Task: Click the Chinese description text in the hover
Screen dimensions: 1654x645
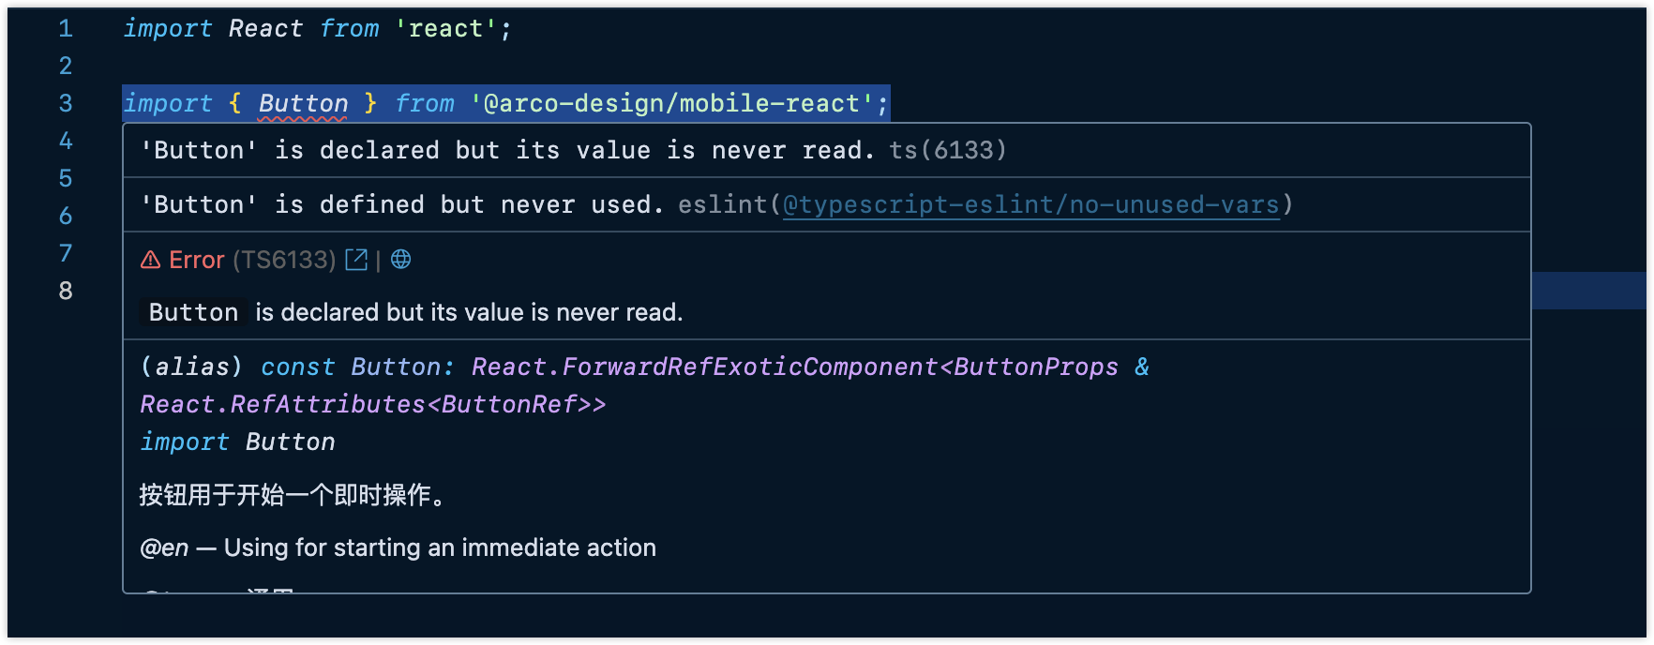Action: coord(292,494)
